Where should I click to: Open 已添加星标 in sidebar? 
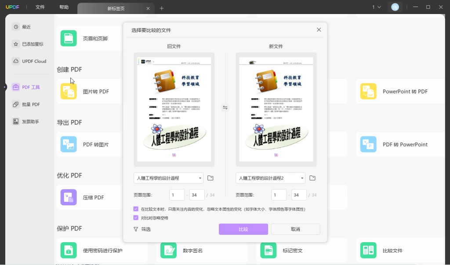pos(28,44)
